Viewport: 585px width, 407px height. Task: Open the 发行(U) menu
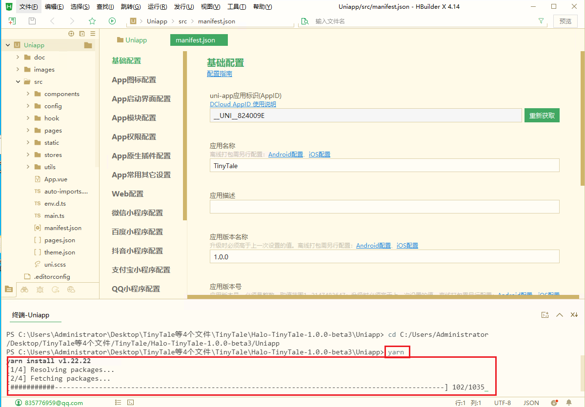[x=184, y=7]
